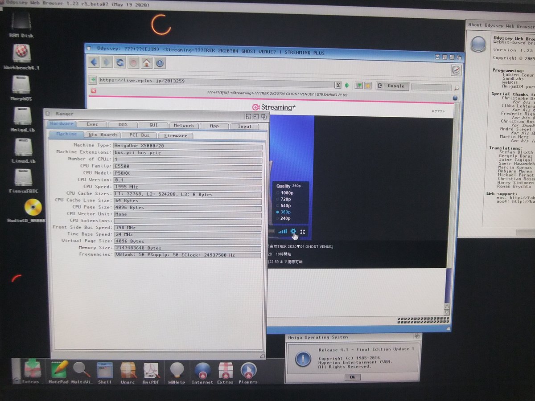The height and width of the screenshot is (401, 535).
Task: Switch to the Input tab in Ranger
Action: click(244, 127)
